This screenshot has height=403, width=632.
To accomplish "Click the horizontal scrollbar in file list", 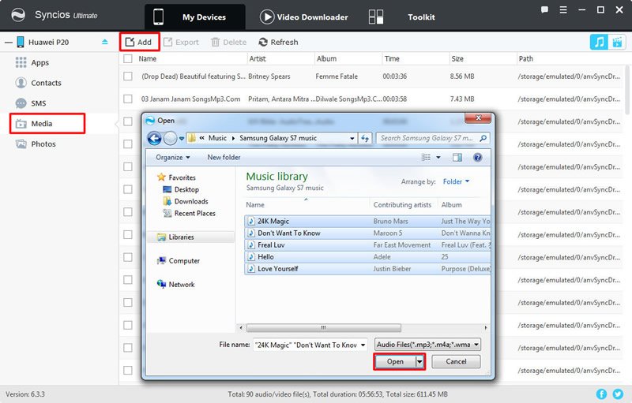I will pyautogui.click(x=324, y=328).
